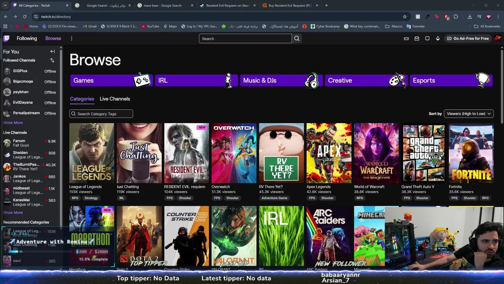Open the Maps bookmark

coord(170,26)
